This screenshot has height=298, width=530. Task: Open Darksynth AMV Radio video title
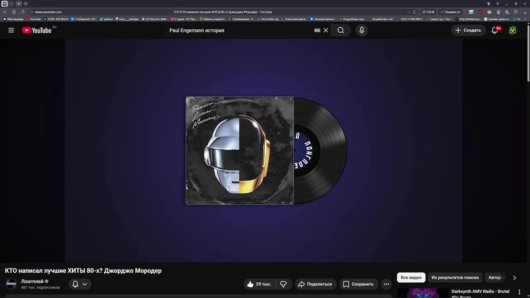point(480,293)
